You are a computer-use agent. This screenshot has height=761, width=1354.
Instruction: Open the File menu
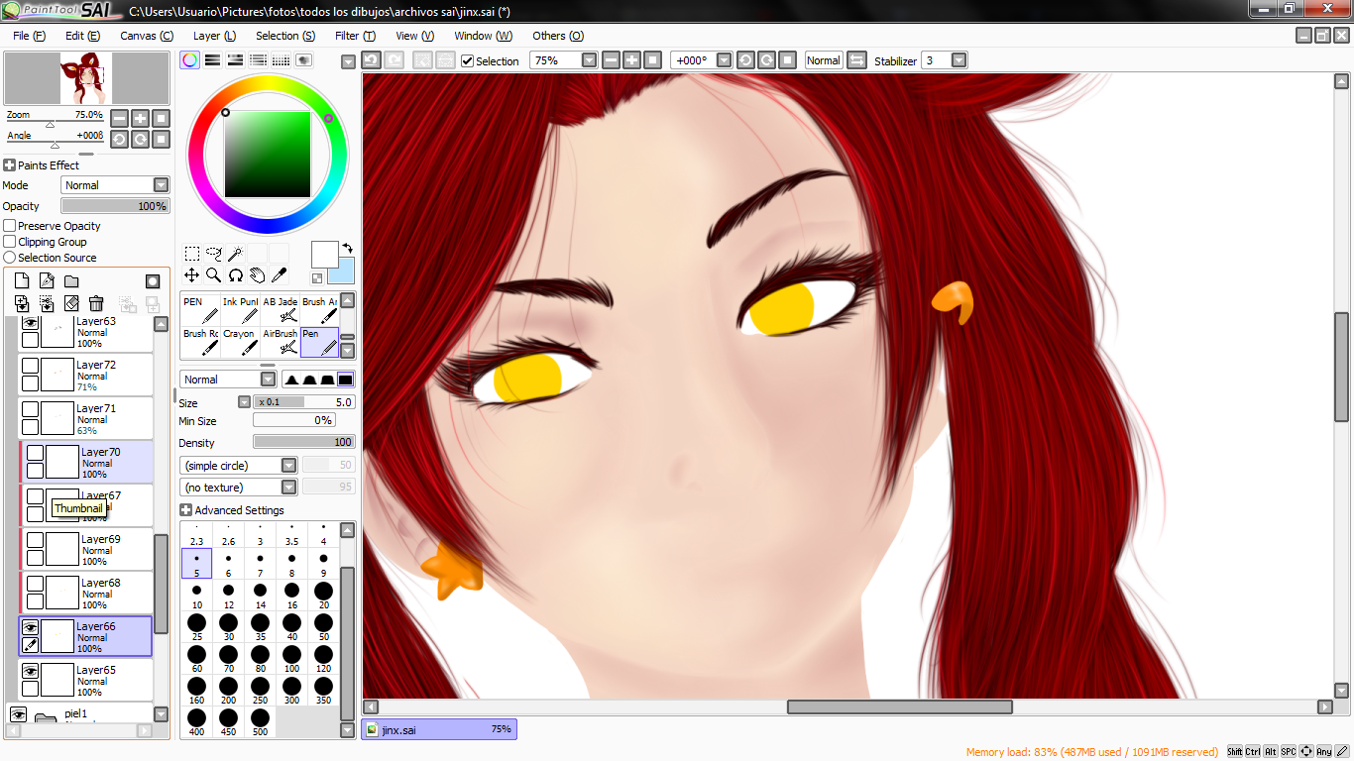[30, 36]
